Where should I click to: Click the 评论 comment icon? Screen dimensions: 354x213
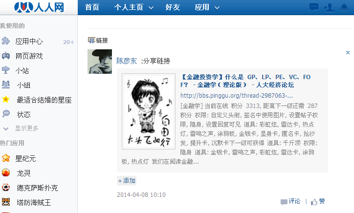point(284,202)
